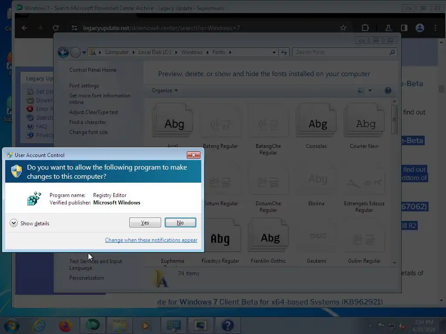
Task: Click Action Center flag in system tray
Action: click(x=381, y=325)
